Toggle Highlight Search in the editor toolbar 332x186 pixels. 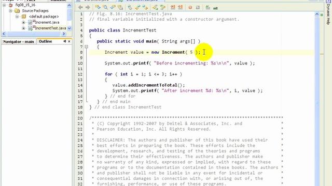click(120, 7)
